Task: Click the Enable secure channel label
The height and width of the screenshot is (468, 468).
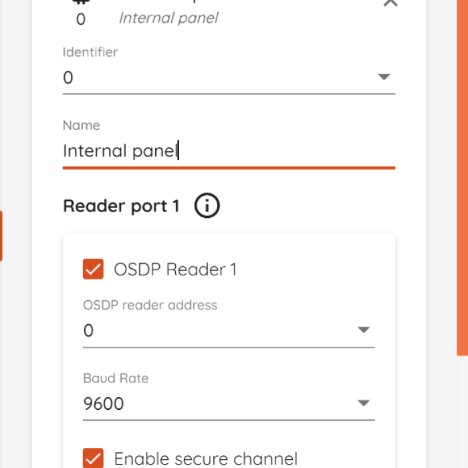Action: 206,459
